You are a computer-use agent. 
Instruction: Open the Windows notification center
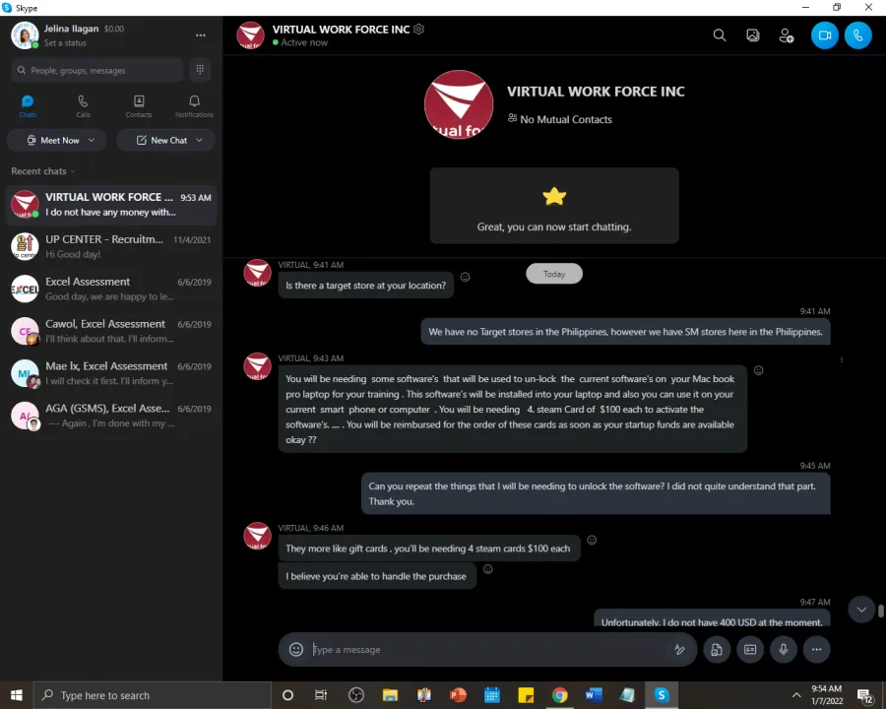tap(864, 695)
